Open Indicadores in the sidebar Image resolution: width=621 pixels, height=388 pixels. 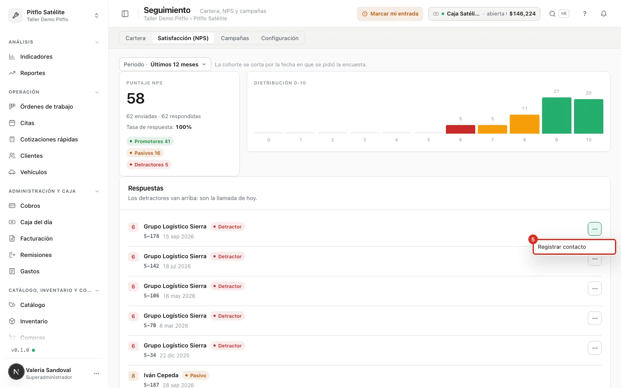pyautogui.click(x=54, y=56)
